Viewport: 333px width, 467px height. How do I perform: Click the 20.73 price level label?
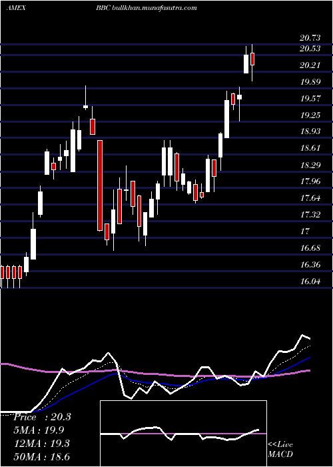pyautogui.click(x=310, y=38)
